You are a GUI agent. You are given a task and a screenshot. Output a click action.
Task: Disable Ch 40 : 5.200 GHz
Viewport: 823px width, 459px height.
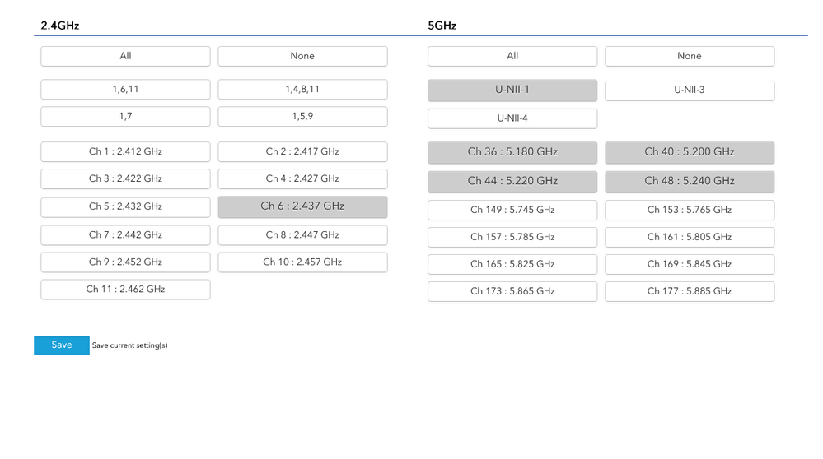(690, 152)
